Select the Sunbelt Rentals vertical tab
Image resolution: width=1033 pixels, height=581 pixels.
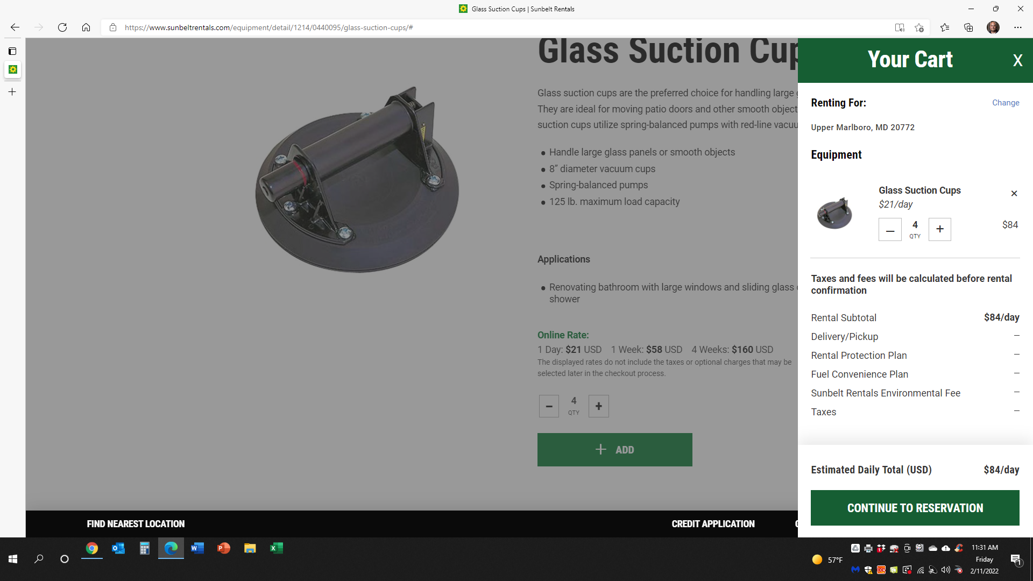(13, 69)
